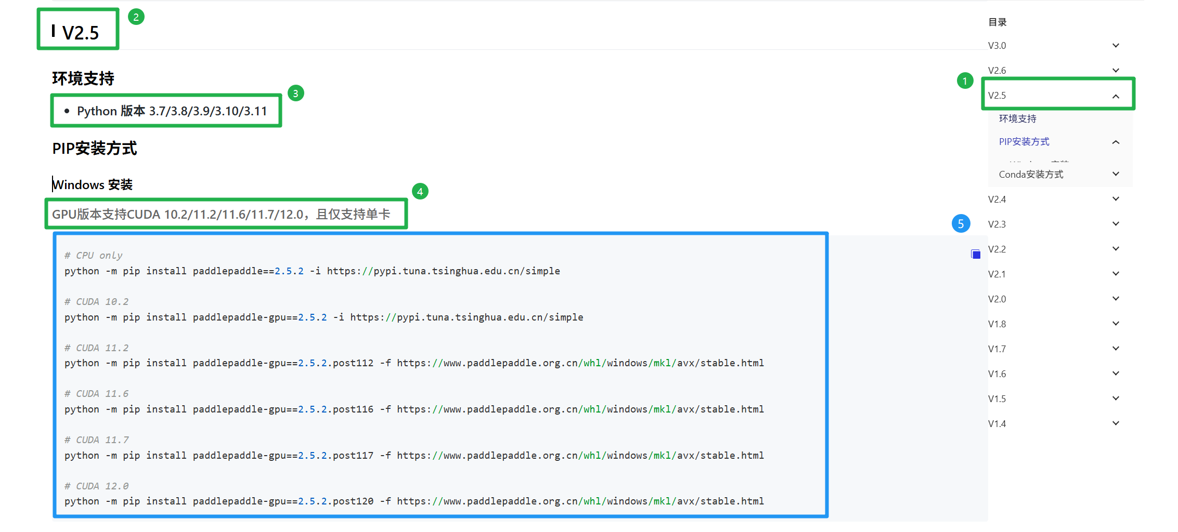
Task: Open V3.0 in the table of contents
Action: 997,46
